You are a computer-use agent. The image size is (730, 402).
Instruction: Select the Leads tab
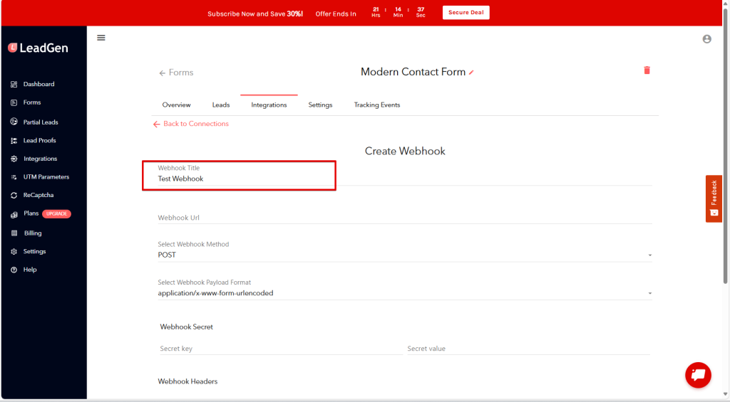(x=221, y=105)
